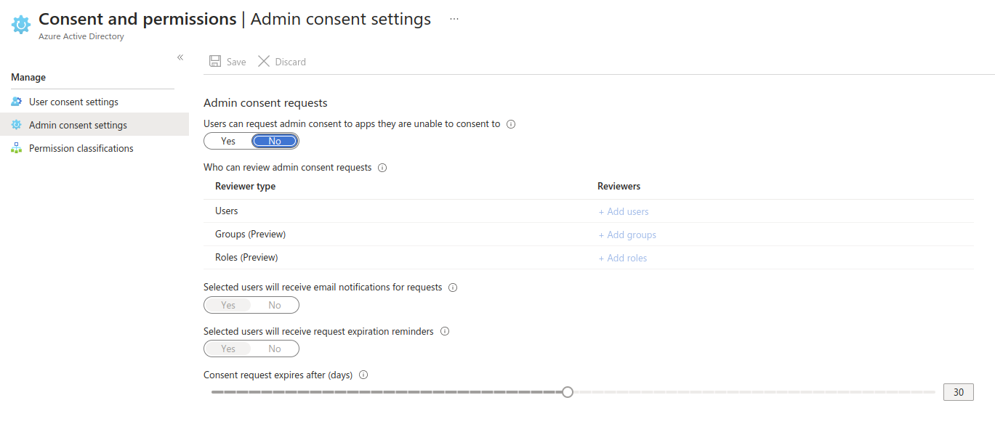Click info icon beside expiration reminders setting
The height and width of the screenshot is (448, 995).
point(445,332)
